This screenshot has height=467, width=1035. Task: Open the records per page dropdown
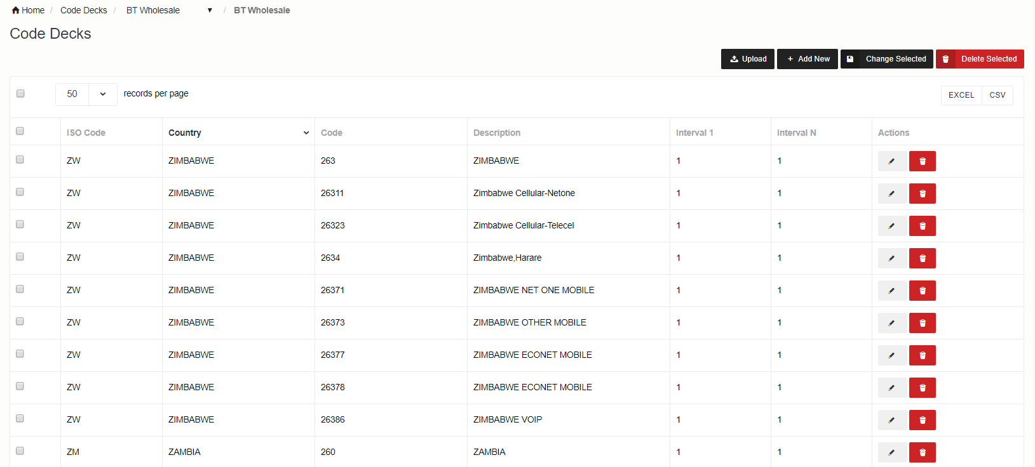point(86,94)
